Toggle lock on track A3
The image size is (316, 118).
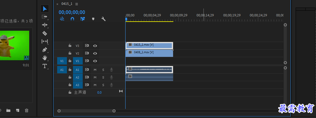[70, 85]
